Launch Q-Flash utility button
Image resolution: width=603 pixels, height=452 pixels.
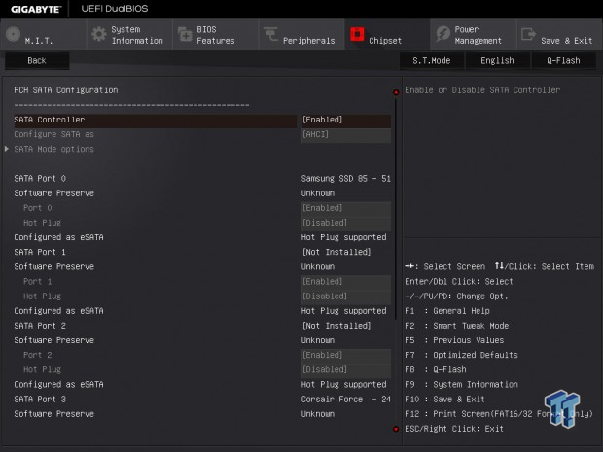tap(563, 60)
